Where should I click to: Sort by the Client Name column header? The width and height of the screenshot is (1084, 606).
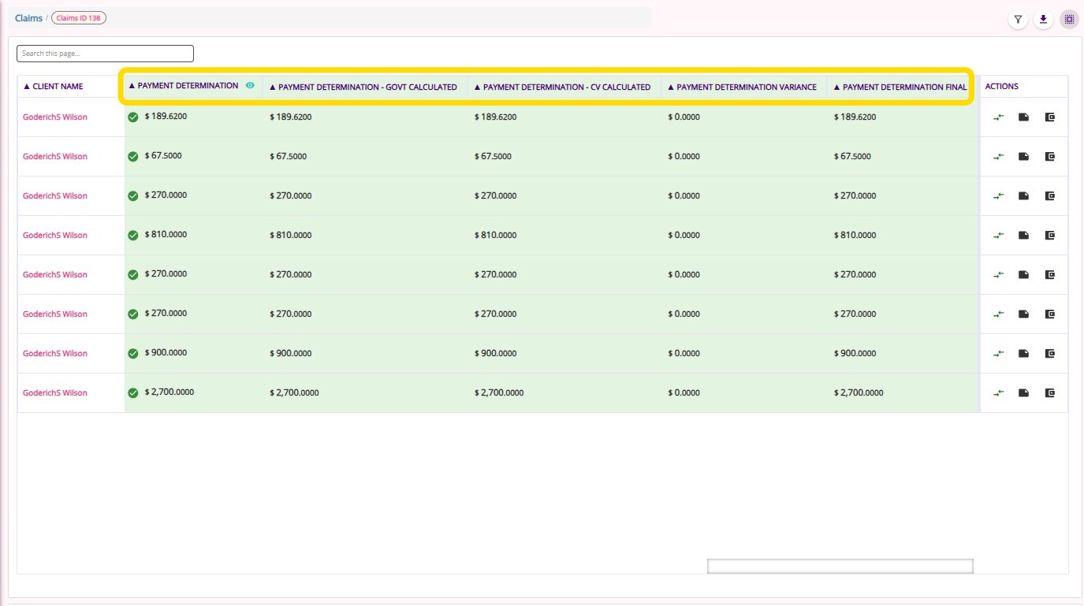pos(54,87)
